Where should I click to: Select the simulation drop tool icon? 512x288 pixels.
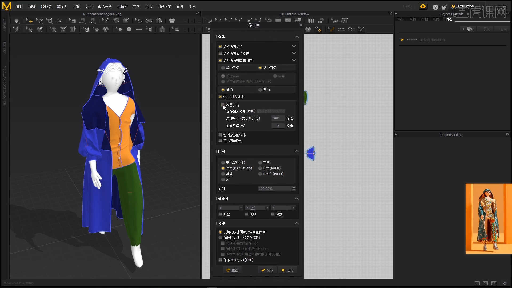(17, 21)
